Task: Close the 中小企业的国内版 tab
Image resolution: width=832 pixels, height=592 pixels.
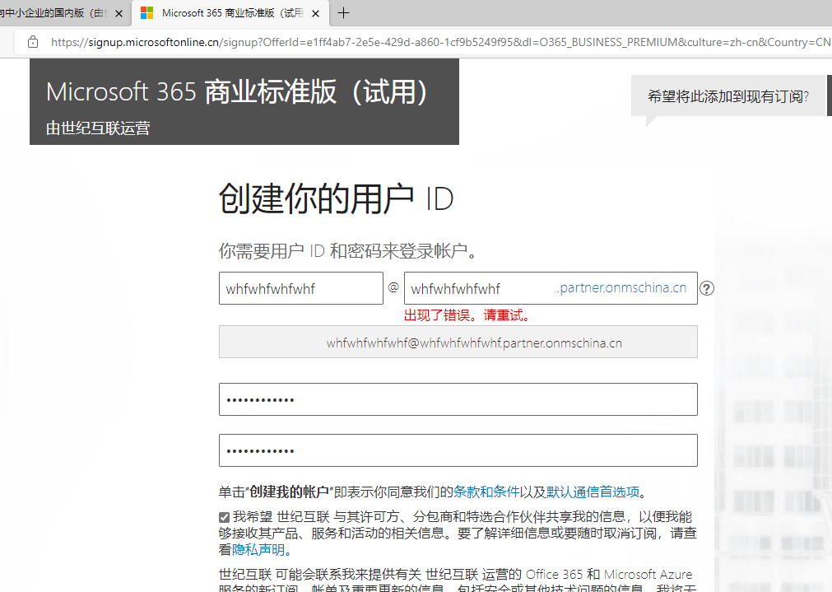Action: (119, 13)
